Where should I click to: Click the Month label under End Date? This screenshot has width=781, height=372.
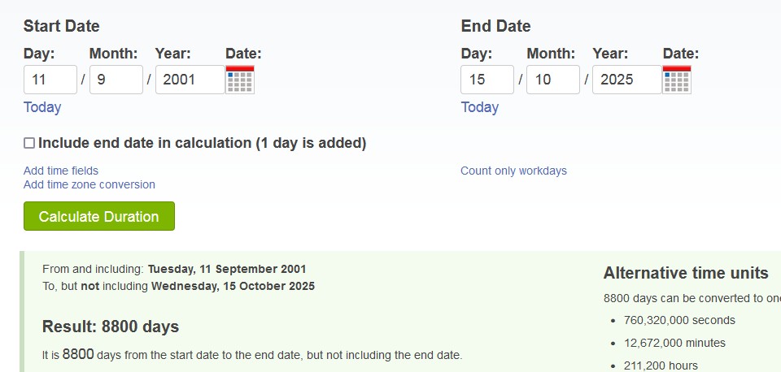(x=551, y=54)
